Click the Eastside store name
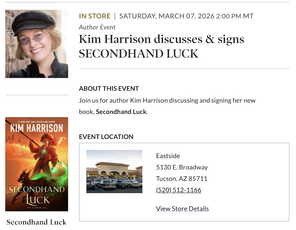Screen dimensions: 296x230 [168, 156]
